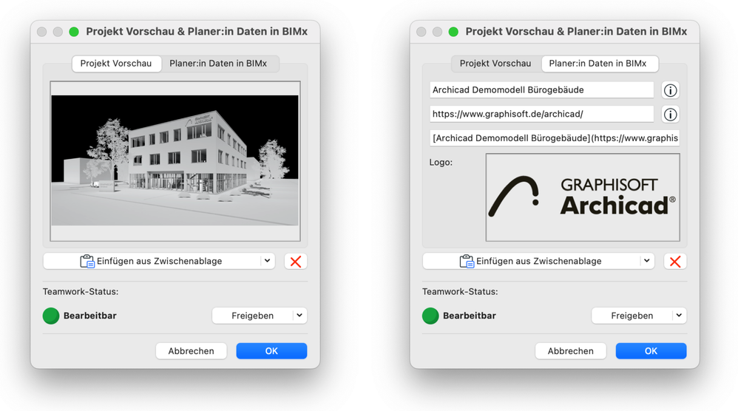The width and height of the screenshot is (738, 411).
Task: Click green Bearbeitbar status indicator in left dialog
Action: point(51,316)
